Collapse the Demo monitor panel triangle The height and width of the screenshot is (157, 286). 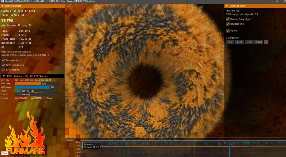tap(2, 6)
